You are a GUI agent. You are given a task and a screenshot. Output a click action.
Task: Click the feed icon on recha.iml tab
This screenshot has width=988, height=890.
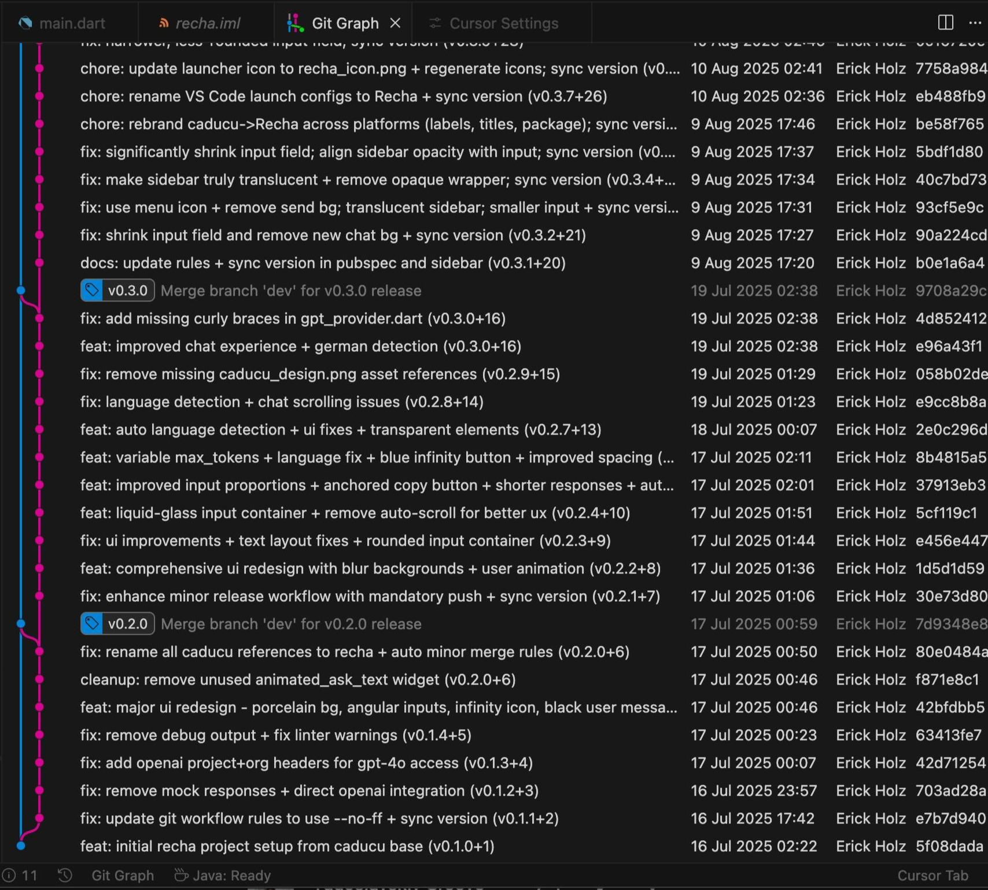(x=164, y=23)
